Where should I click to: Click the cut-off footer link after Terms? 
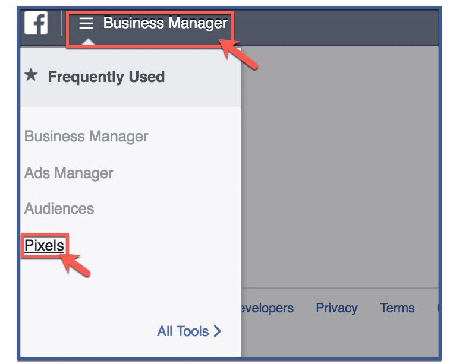[x=438, y=308]
